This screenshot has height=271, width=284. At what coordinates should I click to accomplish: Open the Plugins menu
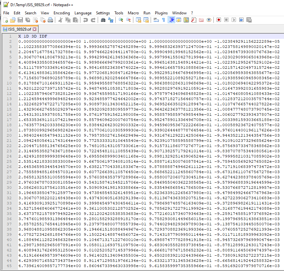tap(161, 13)
